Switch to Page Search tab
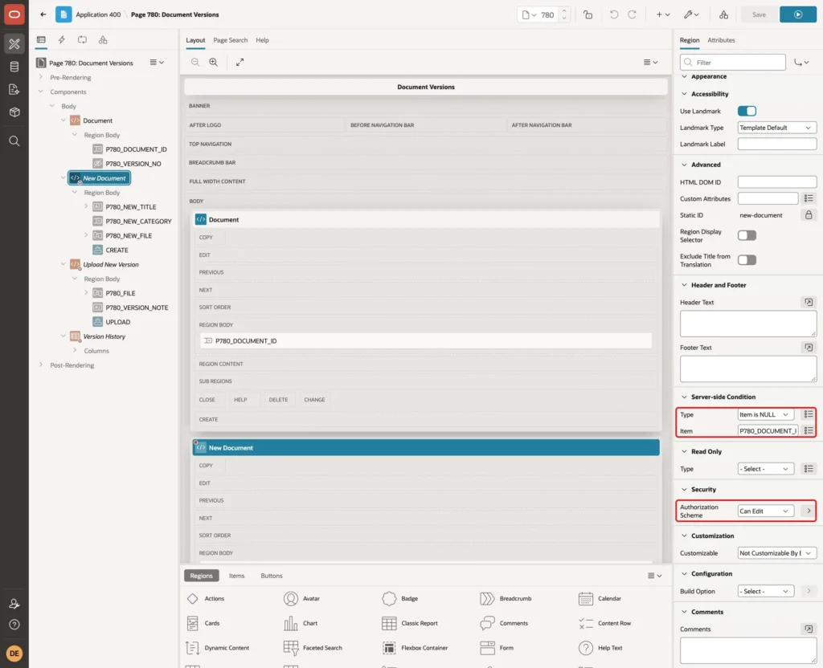The width and height of the screenshot is (823, 668). tap(230, 40)
